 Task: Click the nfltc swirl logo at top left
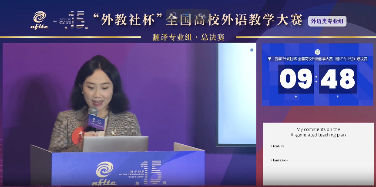pyautogui.click(x=39, y=20)
